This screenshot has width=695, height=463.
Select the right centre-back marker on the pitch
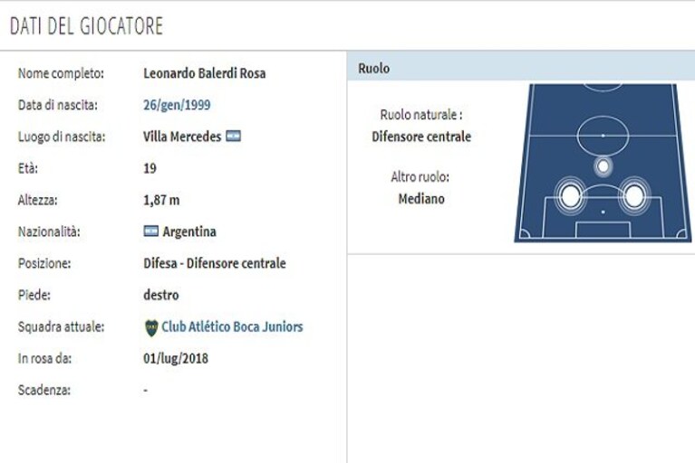(x=633, y=196)
